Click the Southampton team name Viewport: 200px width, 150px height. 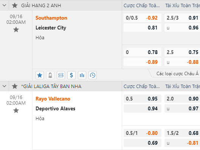[51, 18]
